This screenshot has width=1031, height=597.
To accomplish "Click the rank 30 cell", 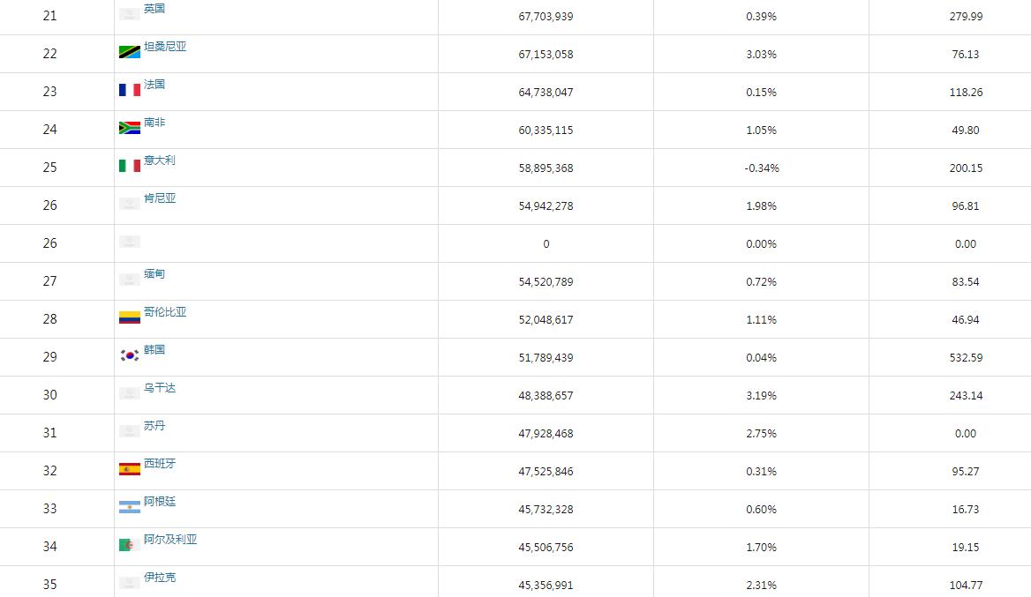I will click(x=50, y=395).
